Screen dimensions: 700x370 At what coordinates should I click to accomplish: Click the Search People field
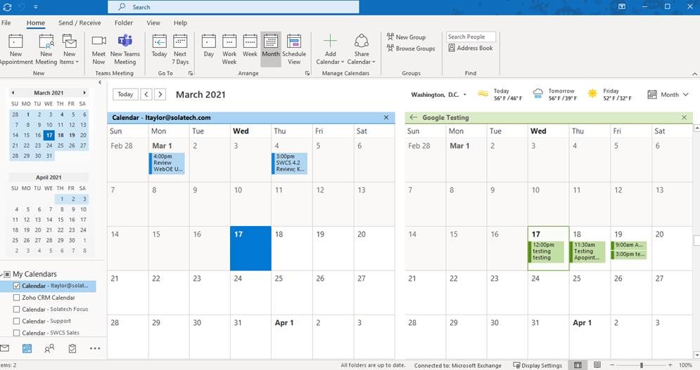click(471, 37)
